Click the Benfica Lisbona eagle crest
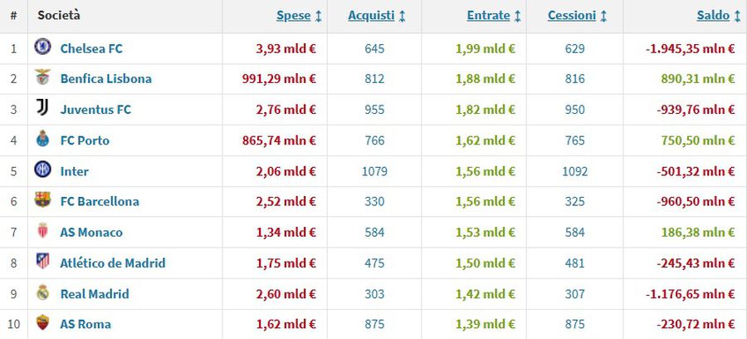The width and height of the screenshot is (747, 339). click(42, 78)
